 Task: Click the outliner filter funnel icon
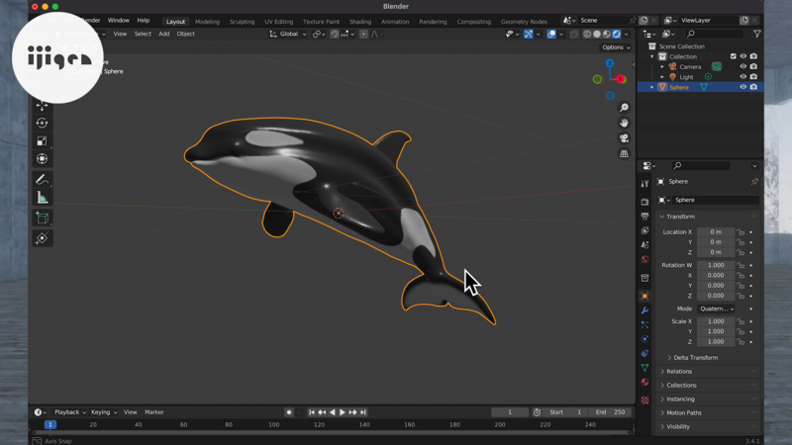(x=756, y=34)
